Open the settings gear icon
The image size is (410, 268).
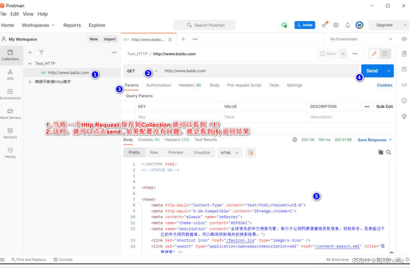[336, 25]
